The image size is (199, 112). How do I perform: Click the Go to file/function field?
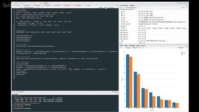tap(33, 3)
